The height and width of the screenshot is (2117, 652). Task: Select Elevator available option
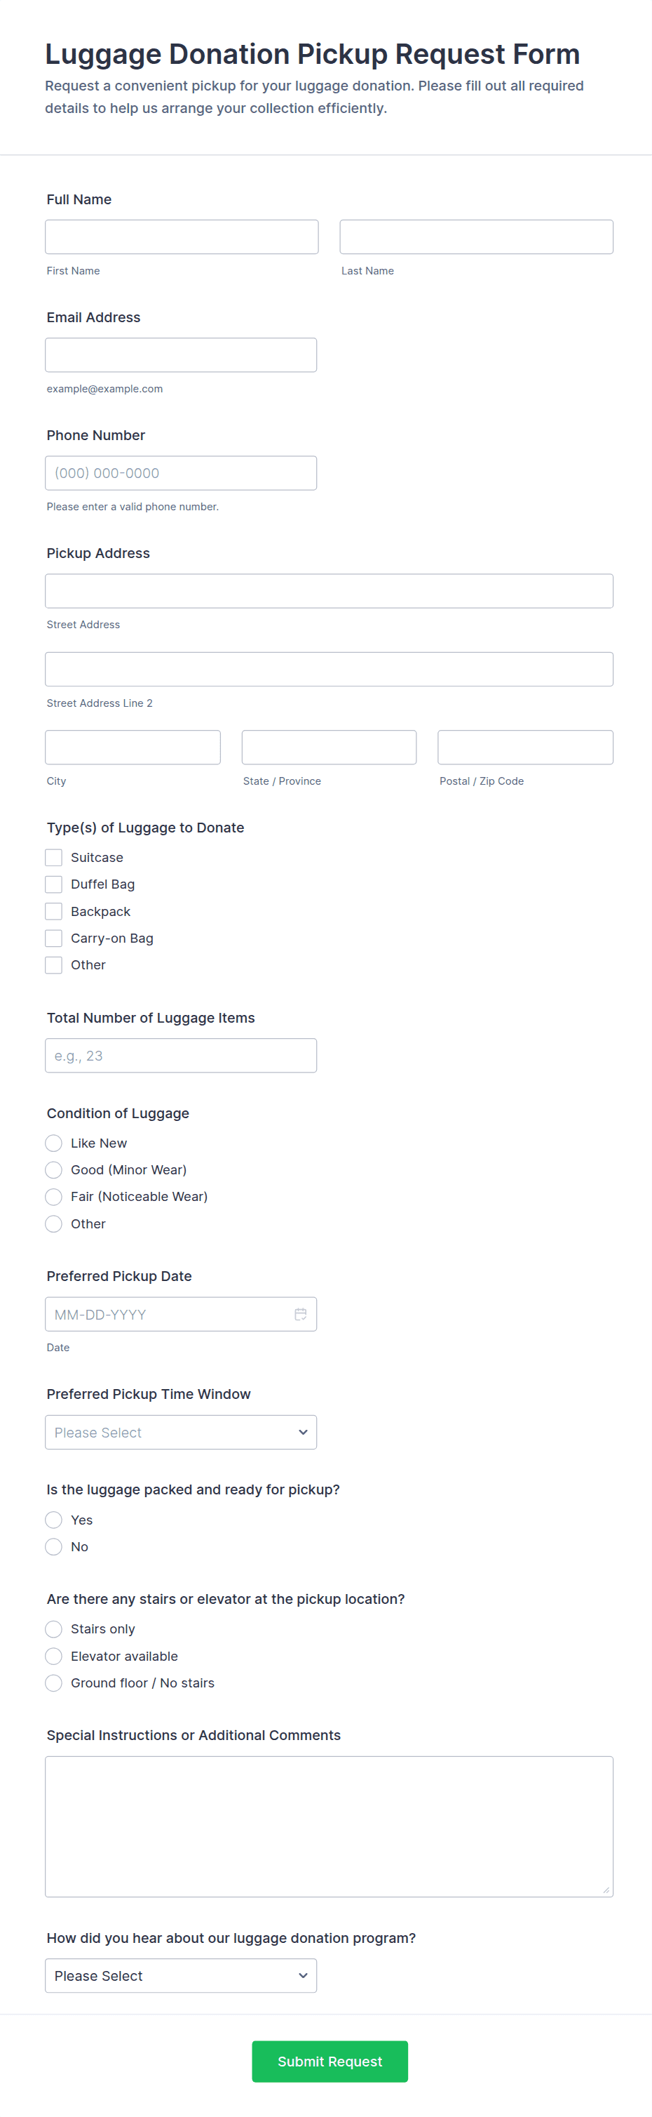[53, 1656]
